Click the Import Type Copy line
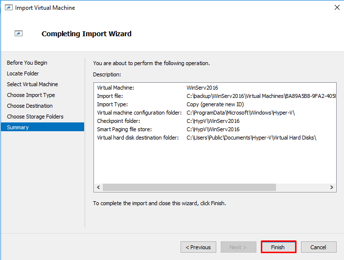The width and height of the screenshot is (344, 260). tap(170, 104)
